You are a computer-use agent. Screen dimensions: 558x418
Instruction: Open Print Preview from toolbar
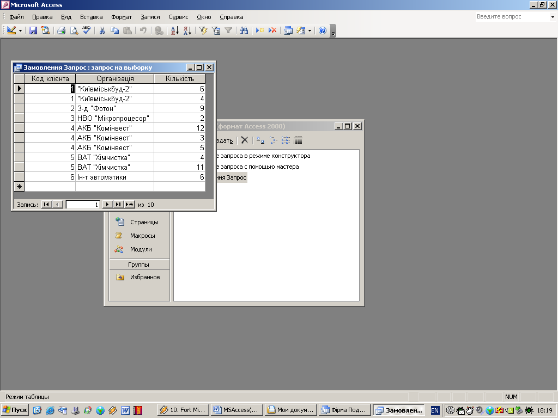[74, 30]
